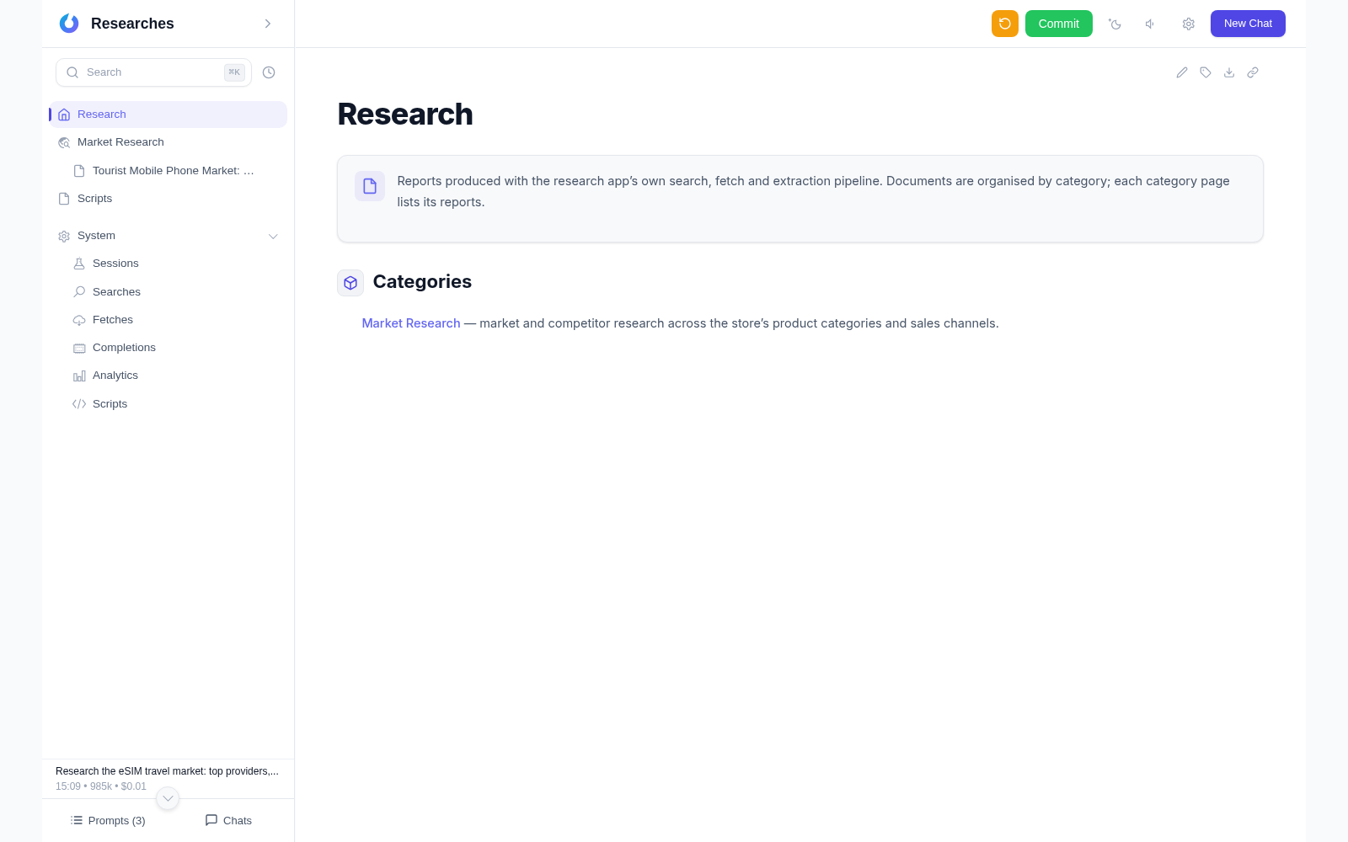Open tags with the tag icon
This screenshot has height=842, width=1348.
[1206, 72]
